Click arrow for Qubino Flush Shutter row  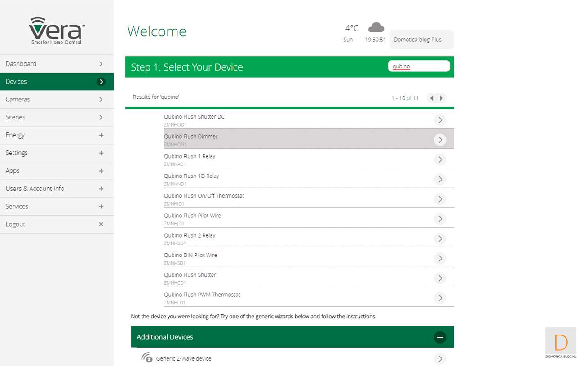coord(440,278)
